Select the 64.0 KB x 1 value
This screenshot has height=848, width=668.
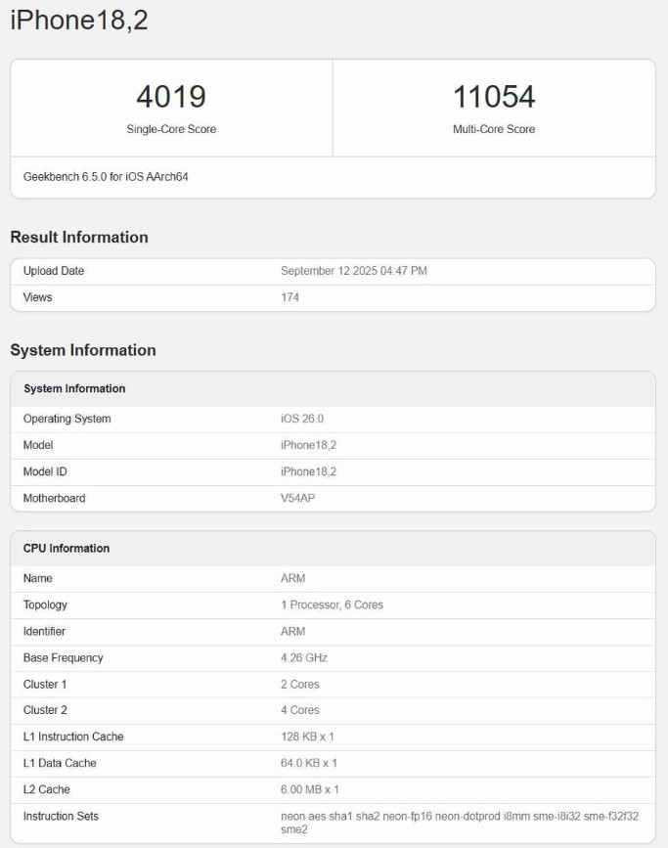click(x=309, y=763)
